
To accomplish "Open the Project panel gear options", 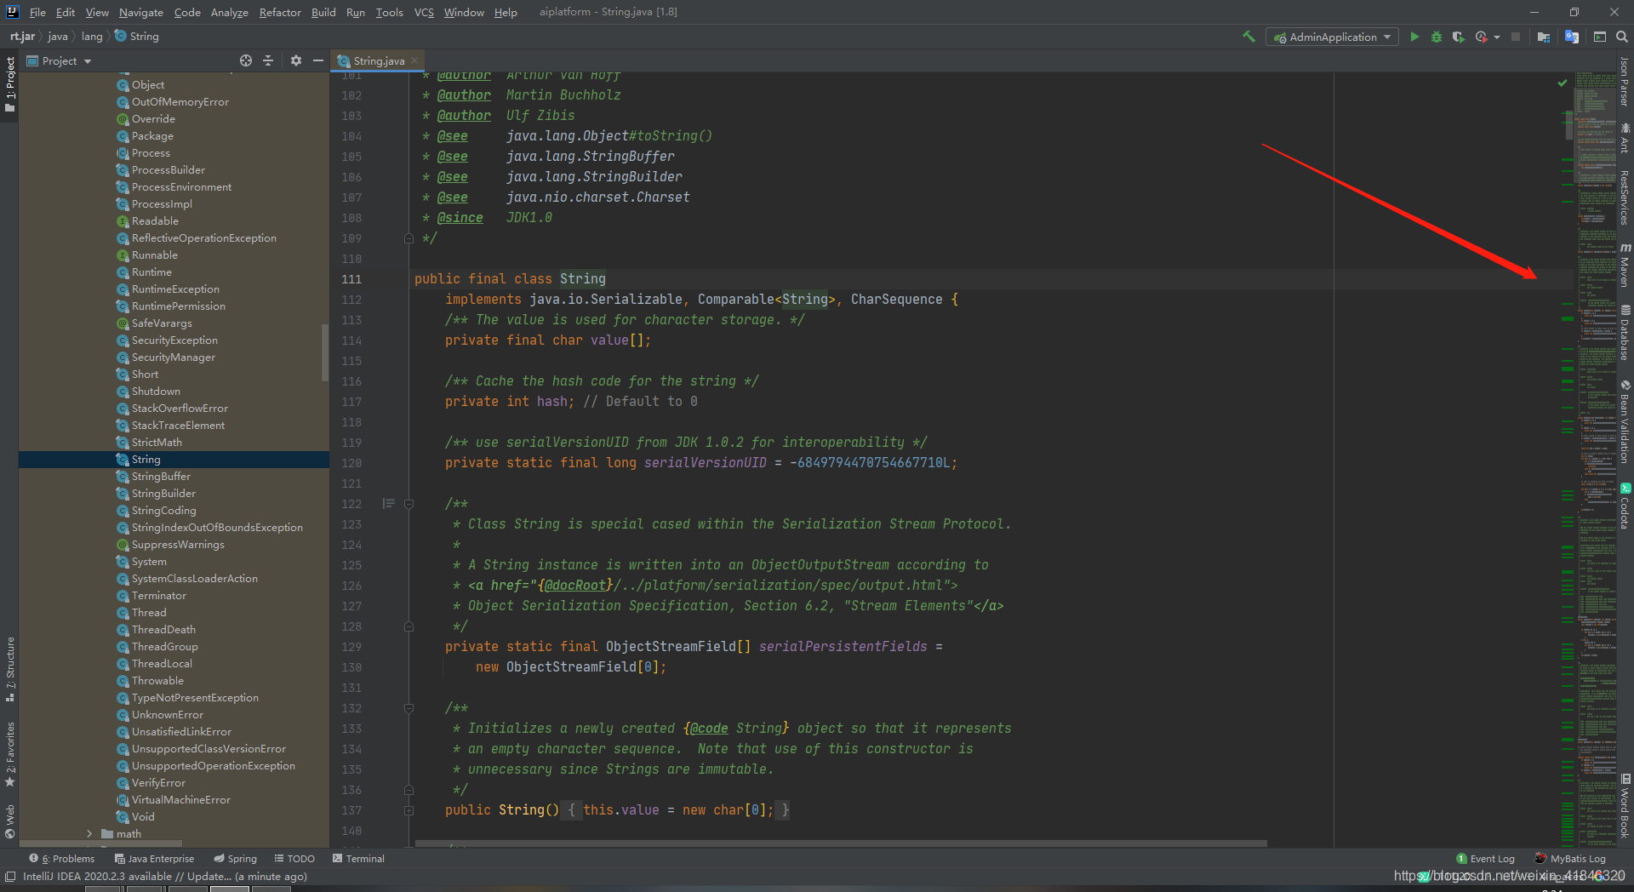I will tap(296, 60).
